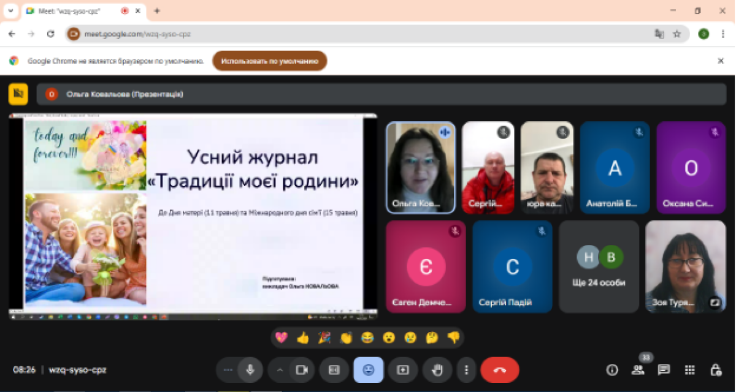Viewport: 736px width, 392px height.
Task: Open meeting details info icon
Action: 611,370
